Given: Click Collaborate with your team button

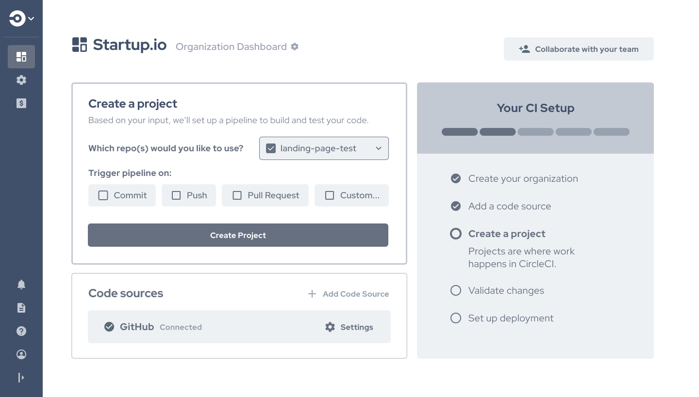Looking at the screenshot, I should [x=579, y=49].
